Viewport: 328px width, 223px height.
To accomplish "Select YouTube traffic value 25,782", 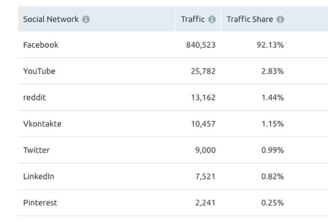I will [x=203, y=71].
